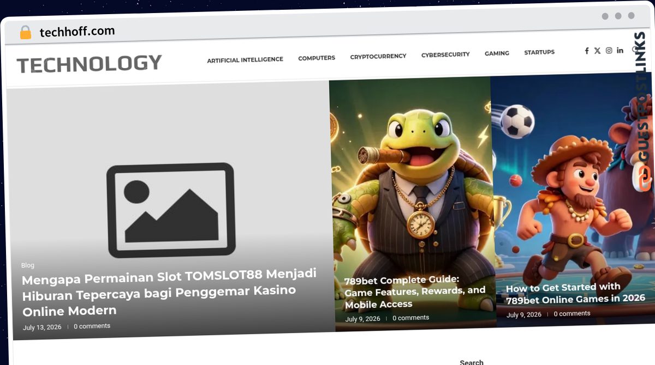Click the padlock icon beside techhoff.com
Image resolution: width=655 pixels, height=365 pixels.
[x=25, y=33]
